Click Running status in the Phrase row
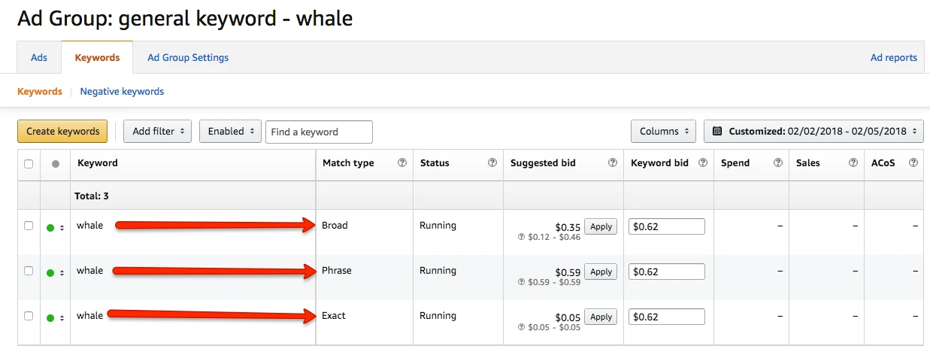The width and height of the screenshot is (930, 352). pyautogui.click(x=438, y=270)
